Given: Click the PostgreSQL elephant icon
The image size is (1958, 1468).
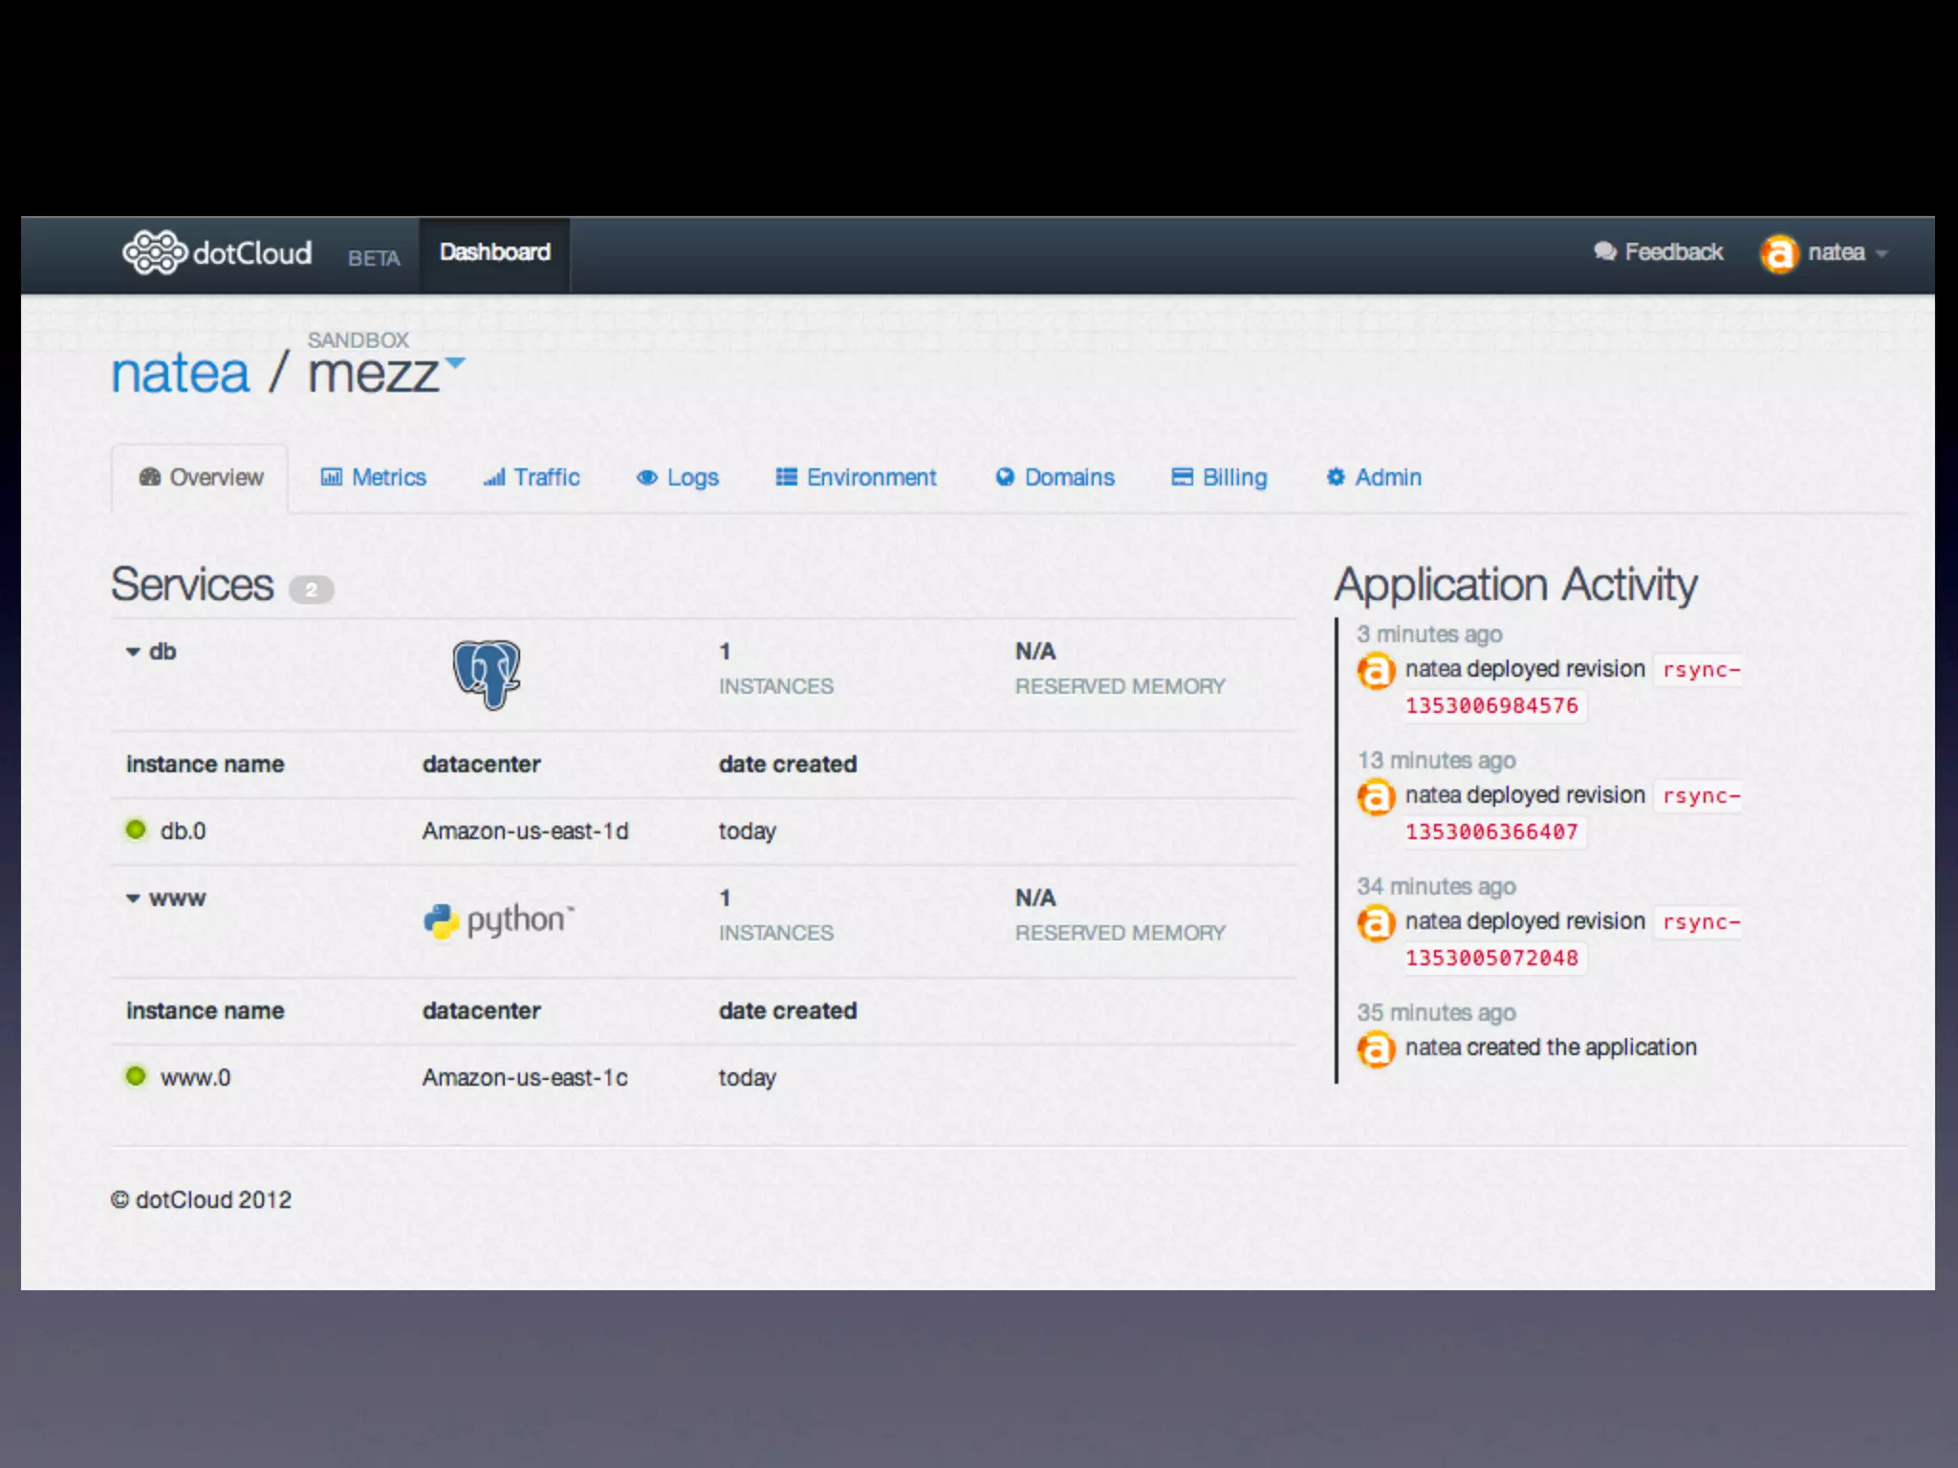Looking at the screenshot, I should 487,674.
